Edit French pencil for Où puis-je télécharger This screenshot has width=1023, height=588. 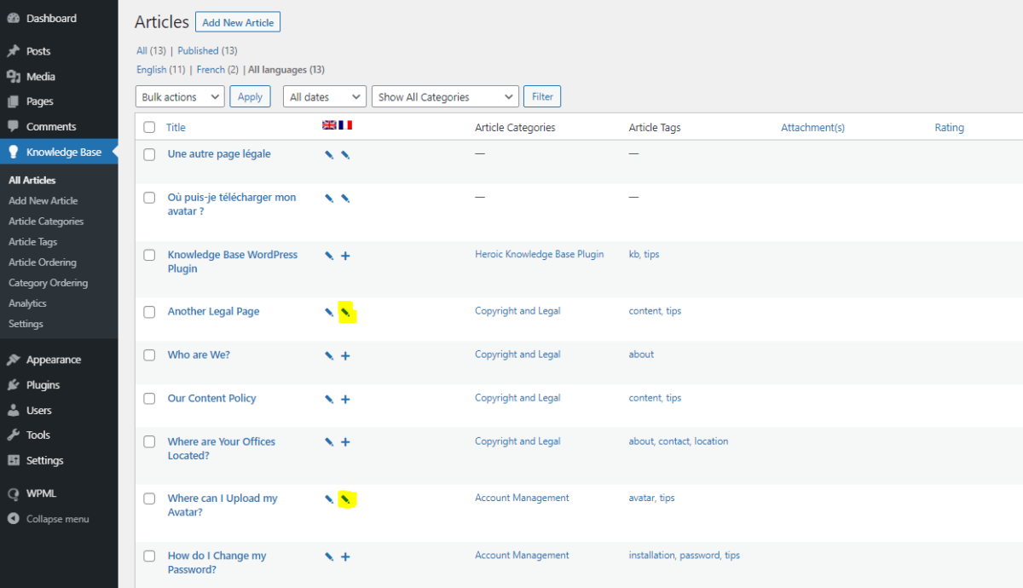click(345, 199)
